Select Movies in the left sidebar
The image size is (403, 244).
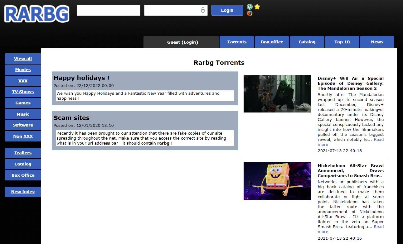[23, 70]
